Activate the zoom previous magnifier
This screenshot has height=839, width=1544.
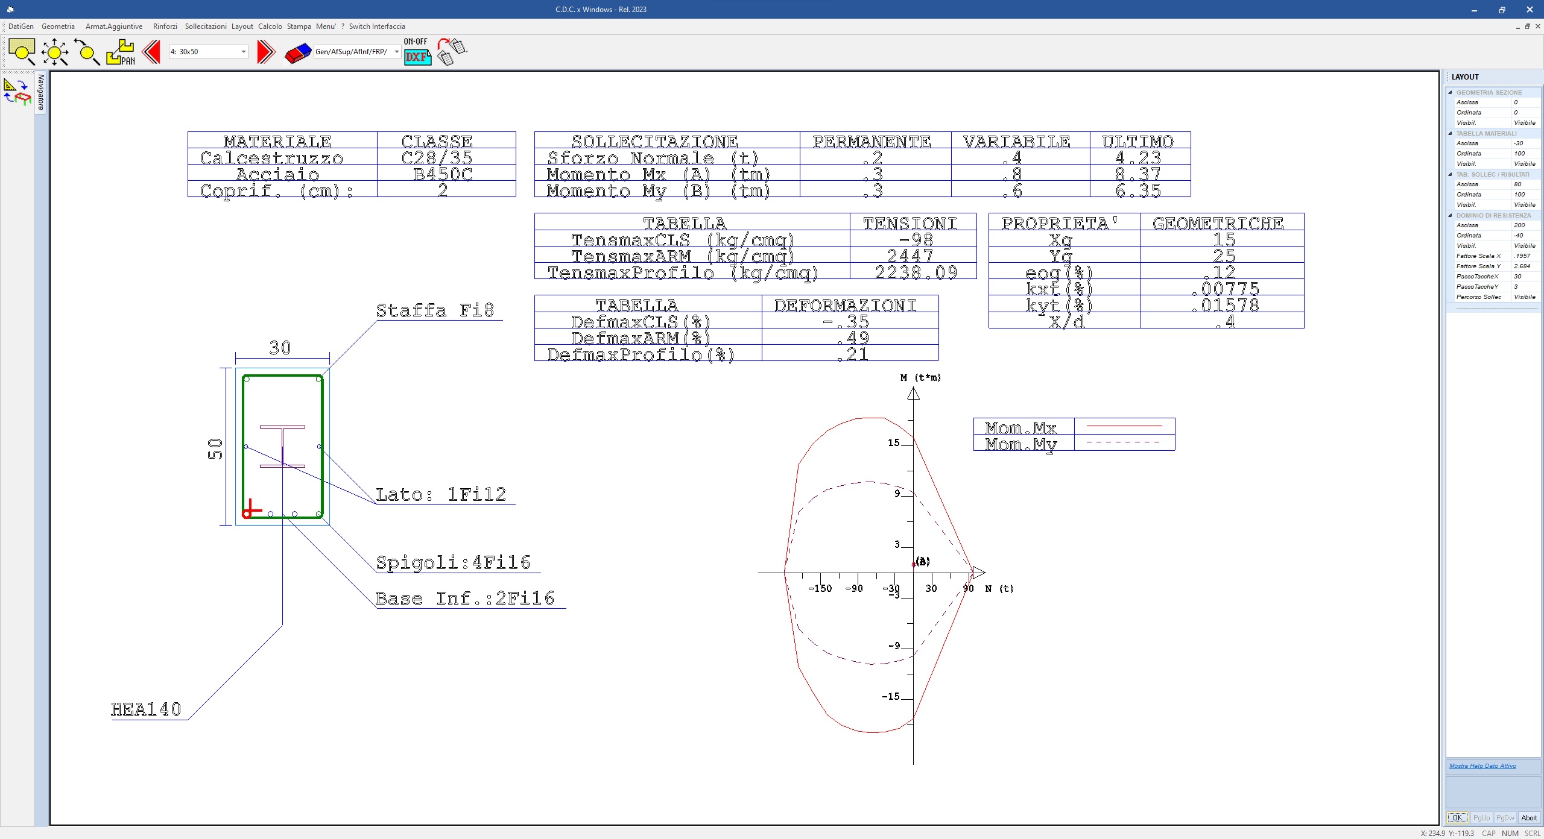(x=87, y=52)
